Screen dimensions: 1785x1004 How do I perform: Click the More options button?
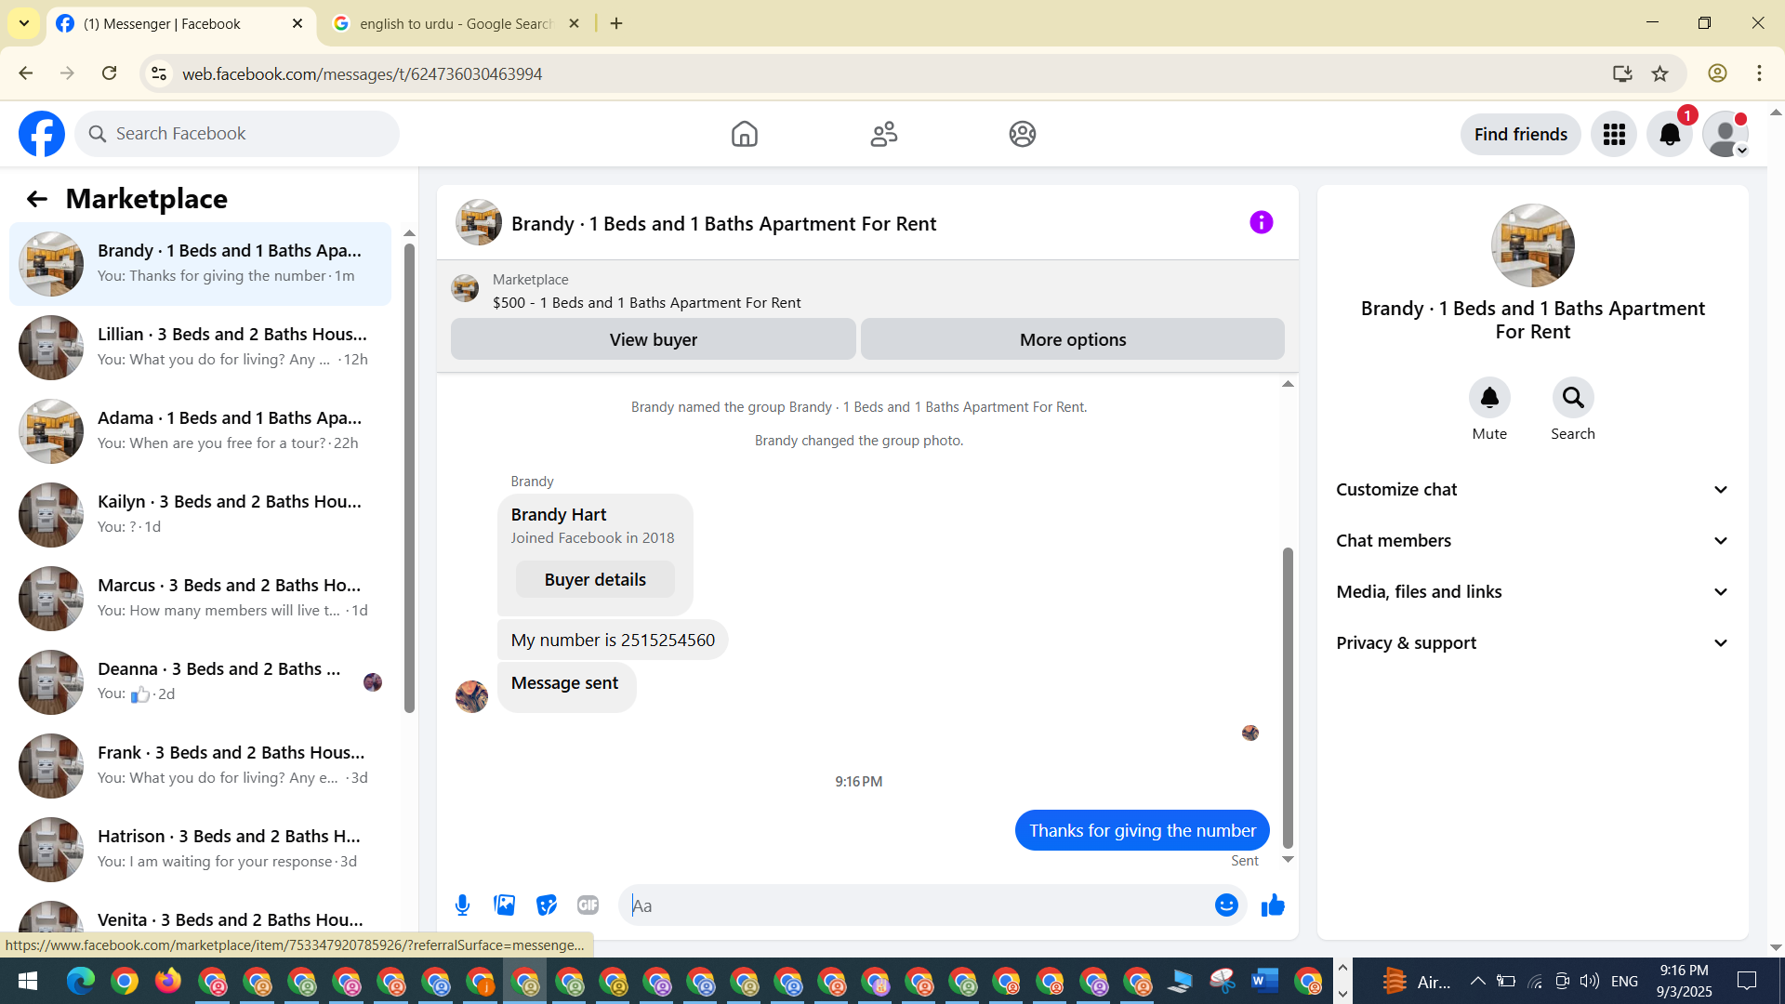(1073, 339)
